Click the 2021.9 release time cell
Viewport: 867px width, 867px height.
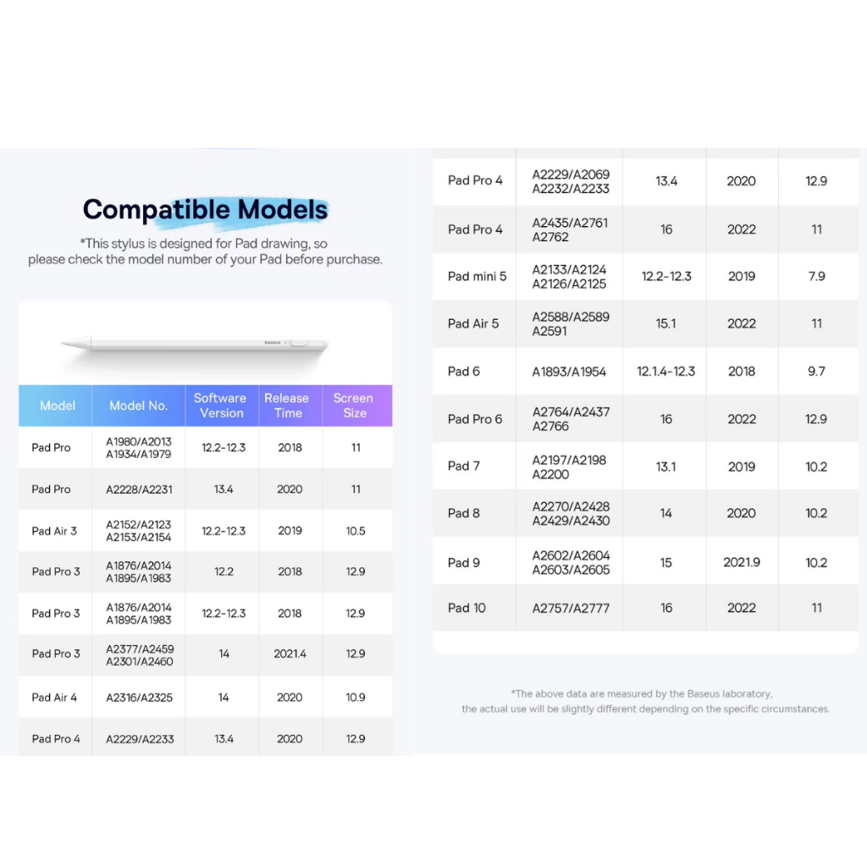pos(742,562)
